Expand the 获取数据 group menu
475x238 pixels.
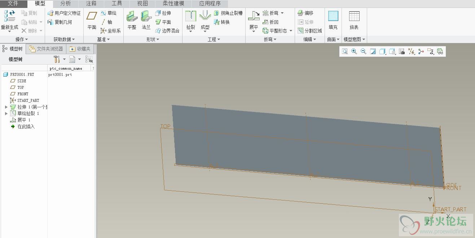click(64, 39)
